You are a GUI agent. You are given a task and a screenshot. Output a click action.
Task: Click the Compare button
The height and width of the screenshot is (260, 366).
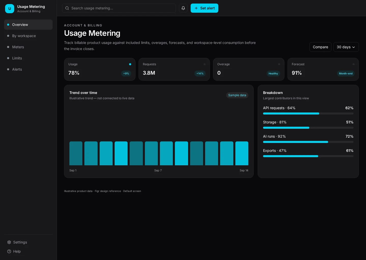pyautogui.click(x=321, y=47)
